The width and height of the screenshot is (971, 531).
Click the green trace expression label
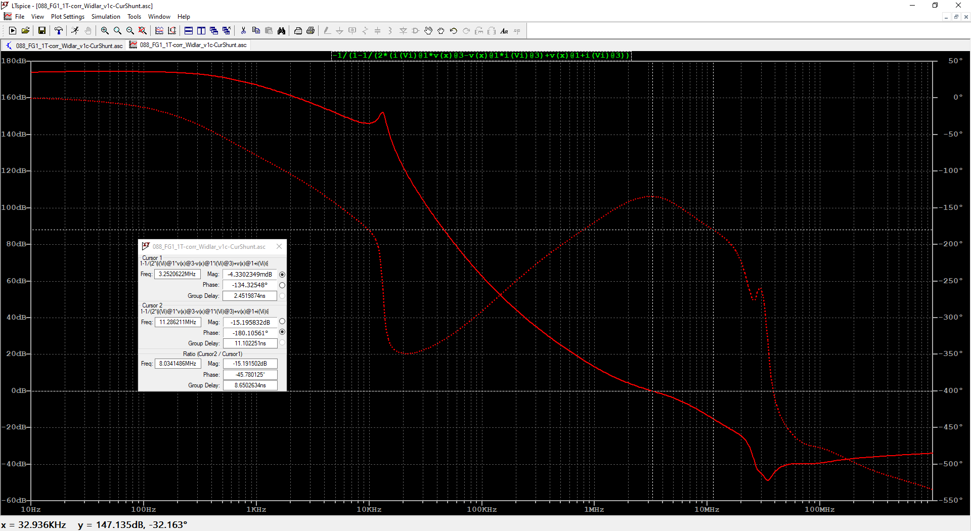tap(481, 55)
